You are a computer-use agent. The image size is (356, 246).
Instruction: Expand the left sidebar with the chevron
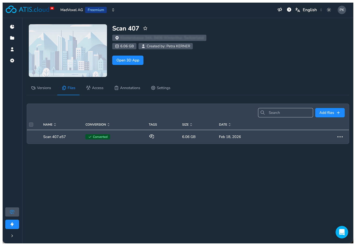point(12,236)
